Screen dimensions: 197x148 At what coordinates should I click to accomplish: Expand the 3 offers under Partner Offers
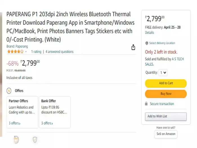15,123
